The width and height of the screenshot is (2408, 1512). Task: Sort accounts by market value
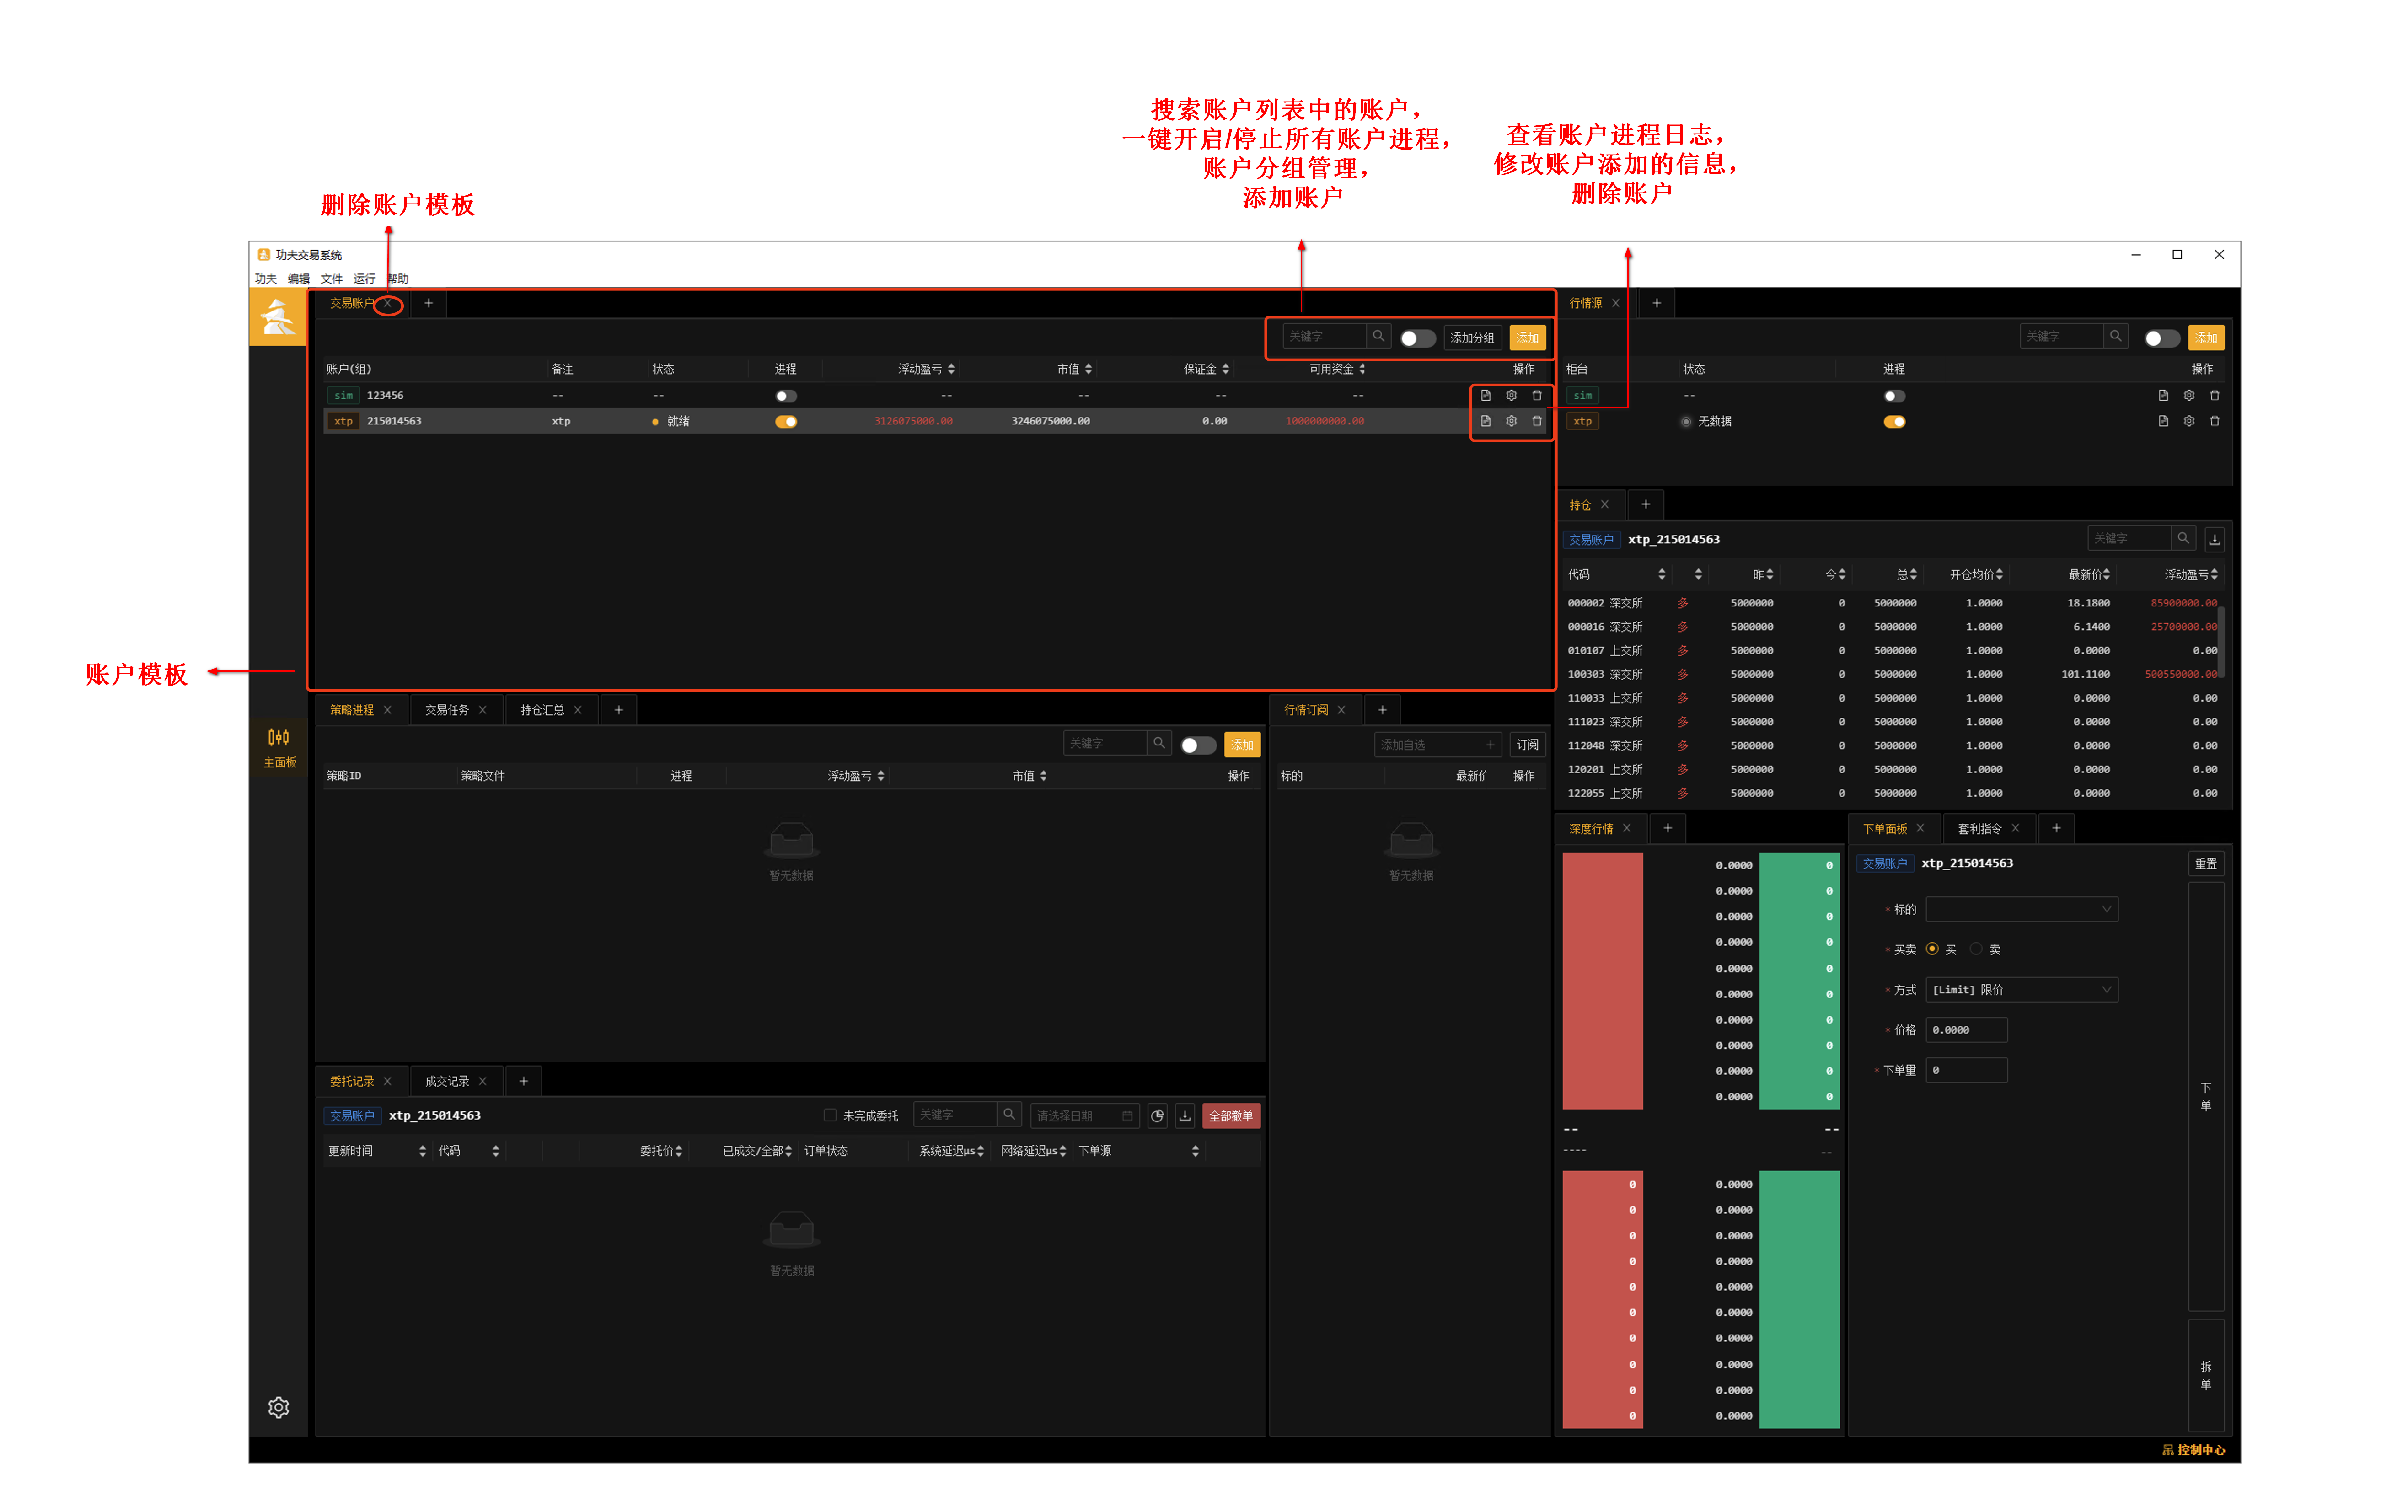(x=1089, y=370)
